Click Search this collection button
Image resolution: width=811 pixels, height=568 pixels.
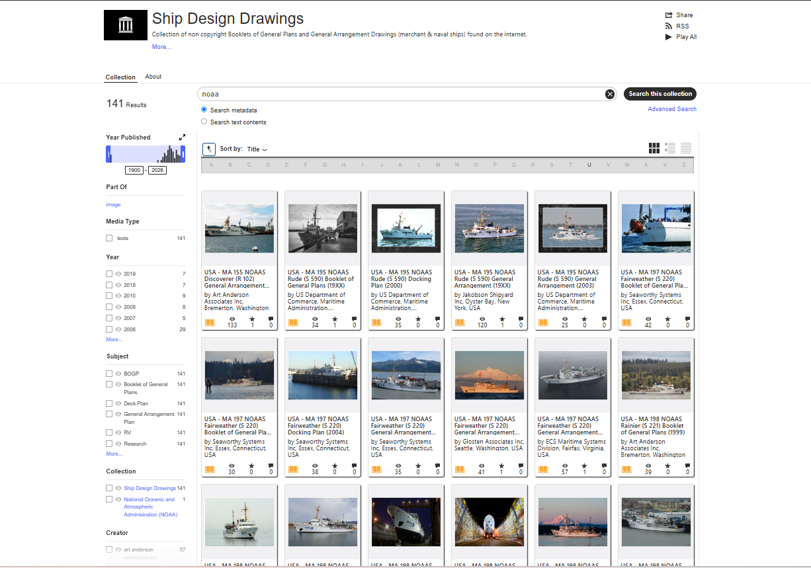[660, 94]
